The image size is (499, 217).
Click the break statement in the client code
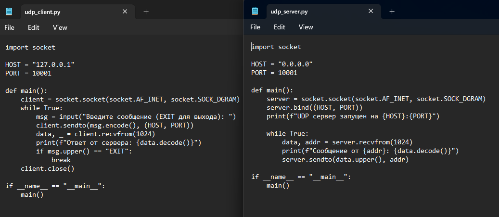pyautogui.click(x=61, y=160)
